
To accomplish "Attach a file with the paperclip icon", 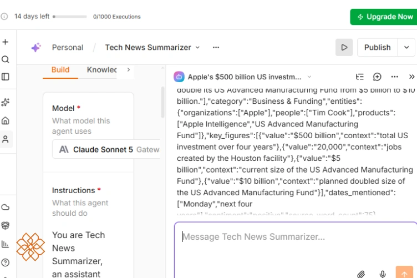I will point(361,274).
